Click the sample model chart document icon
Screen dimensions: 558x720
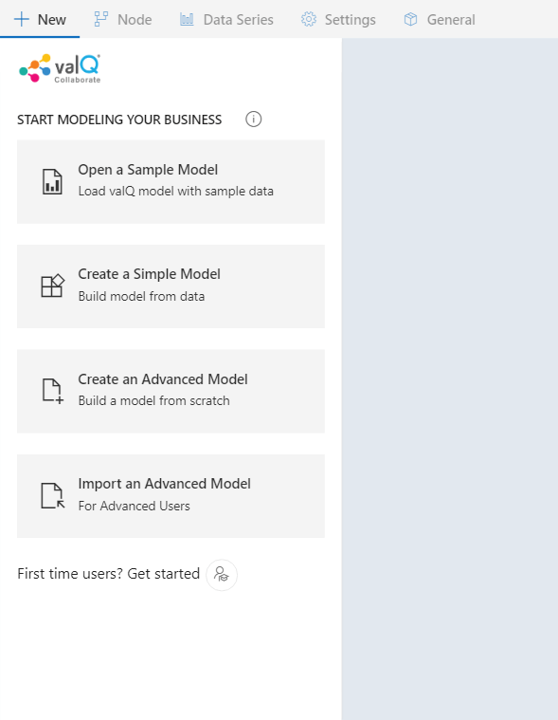click(x=52, y=182)
